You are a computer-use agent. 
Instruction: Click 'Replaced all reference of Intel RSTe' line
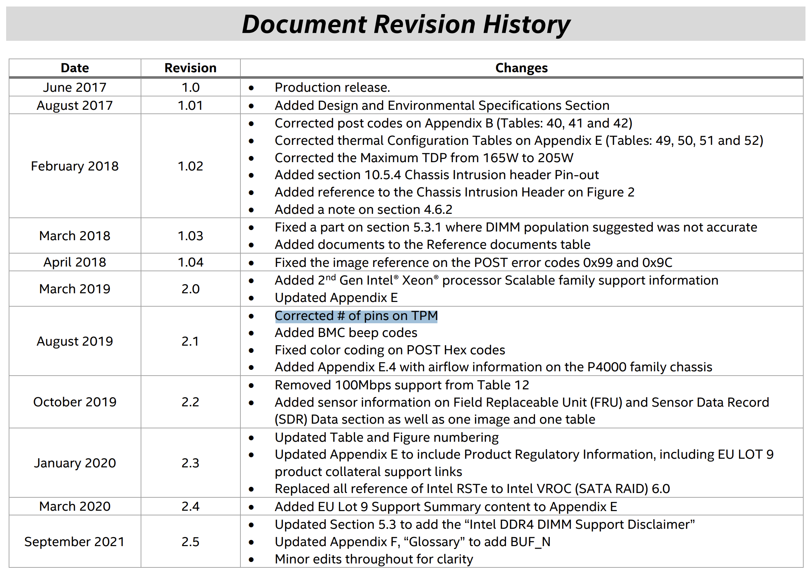472,489
